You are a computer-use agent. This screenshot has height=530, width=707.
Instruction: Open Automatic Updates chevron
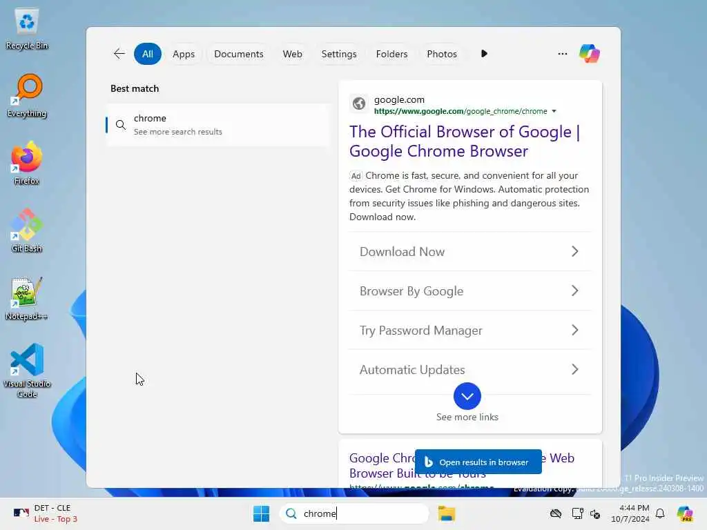[574, 370]
